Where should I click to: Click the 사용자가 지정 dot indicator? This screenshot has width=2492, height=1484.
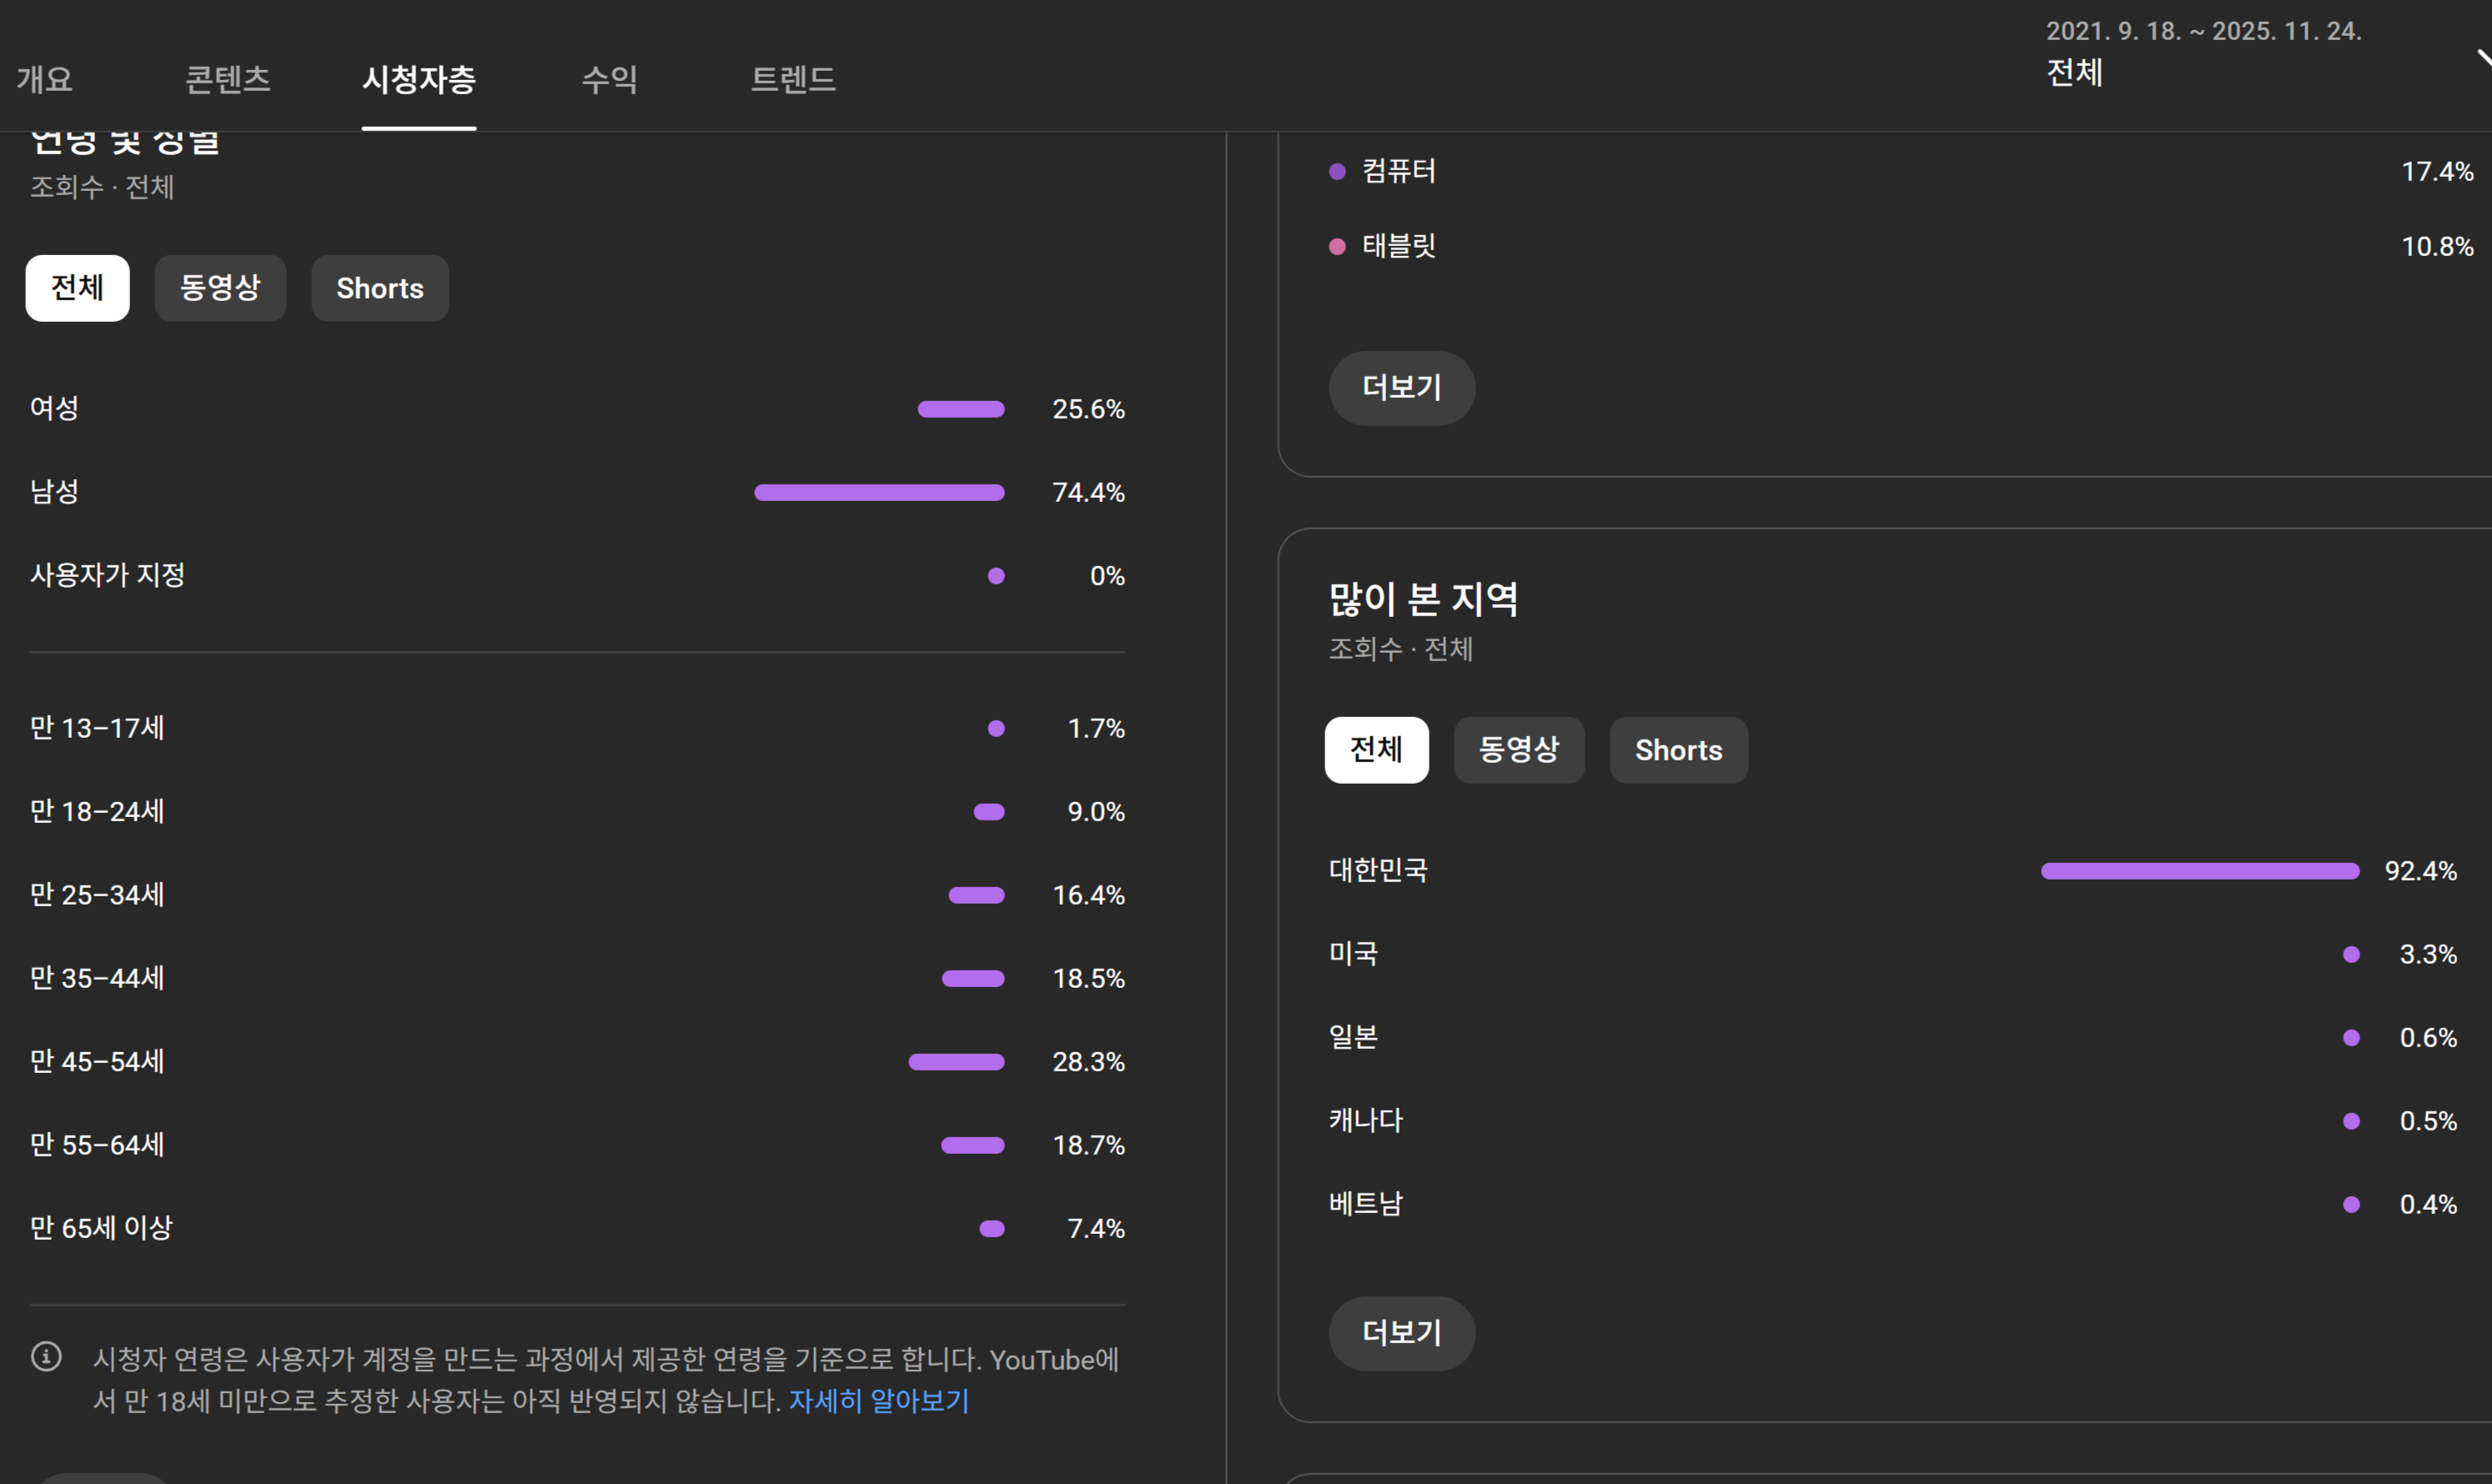tap(996, 576)
